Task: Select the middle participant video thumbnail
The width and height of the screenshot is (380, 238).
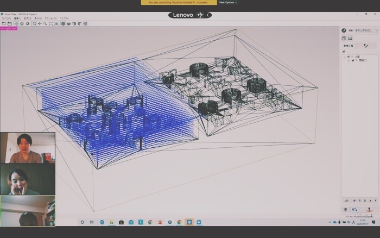Action: pyautogui.click(x=28, y=179)
